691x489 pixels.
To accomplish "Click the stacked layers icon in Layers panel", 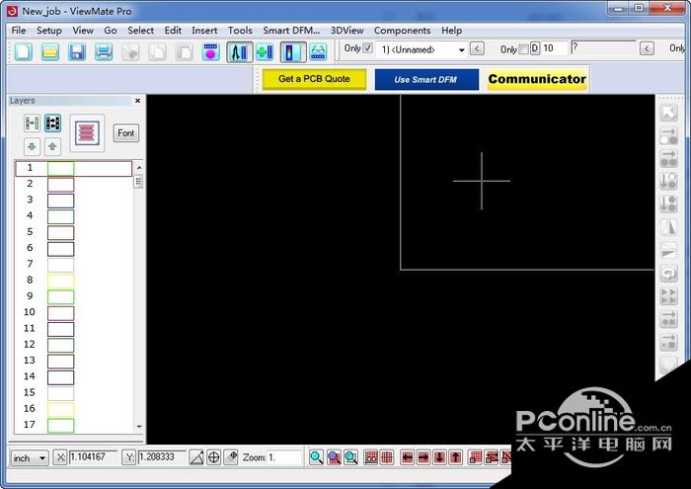I will [87, 133].
